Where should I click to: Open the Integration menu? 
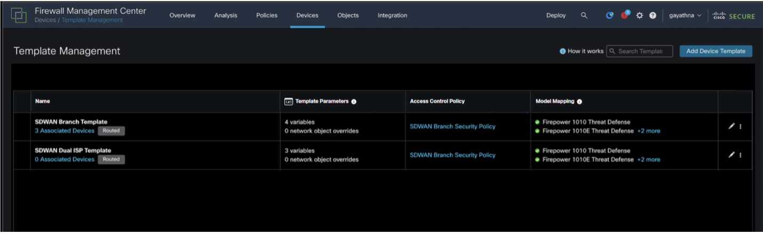(392, 15)
